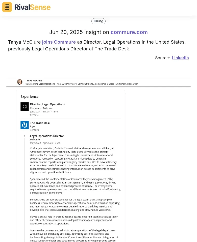
Task: Follow the "joins" hyperlink
Action: [x=47, y=42]
